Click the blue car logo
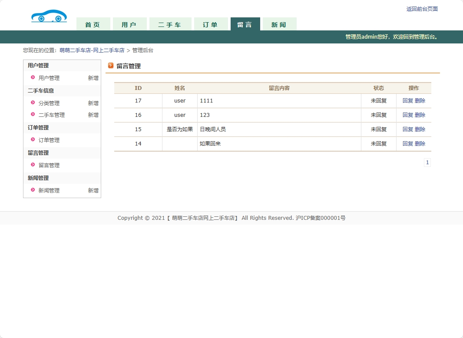Image resolution: width=463 pixels, height=338 pixels. coord(49,17)
